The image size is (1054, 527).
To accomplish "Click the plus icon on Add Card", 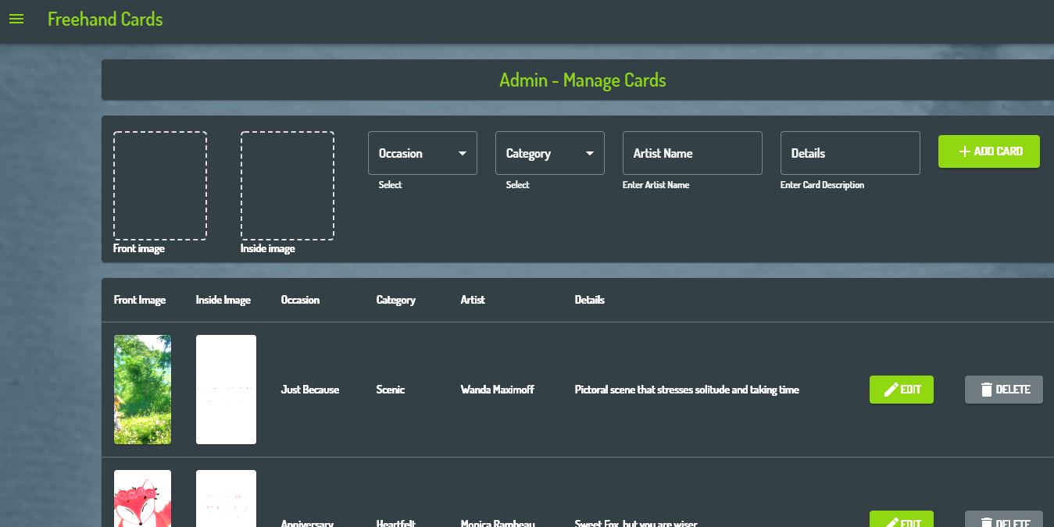I will point(964,151).
